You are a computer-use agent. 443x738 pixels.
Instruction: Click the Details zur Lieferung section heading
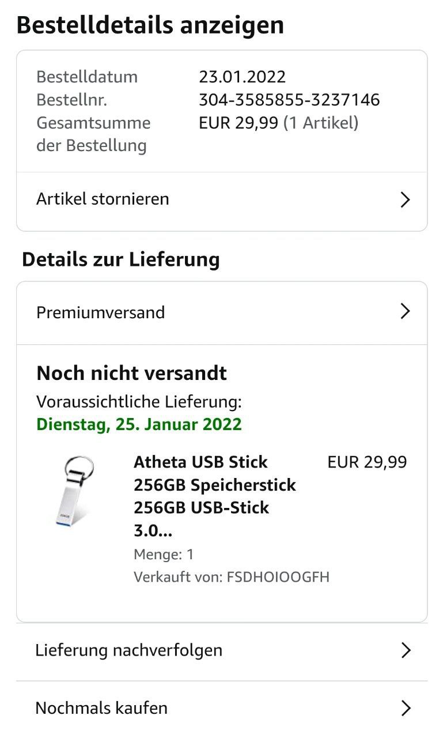pyautogui.click(x=121, y=260)
